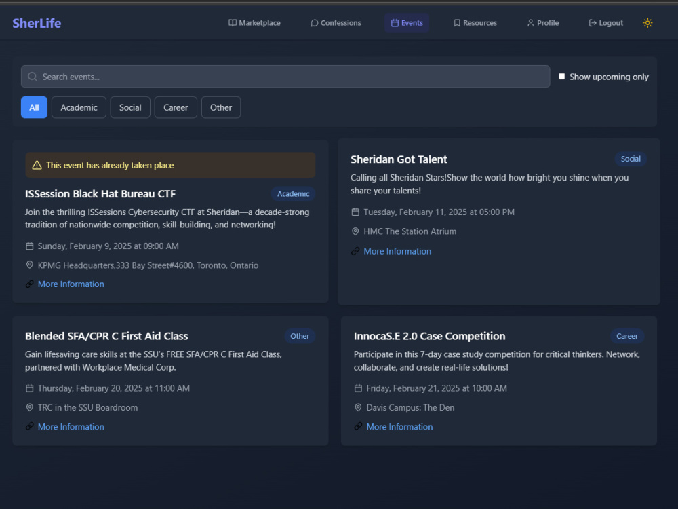Click 'Davis Campus: The Den' location text
Screen dimensions: 678x509
pyautogui.click(x=410, y=407)
